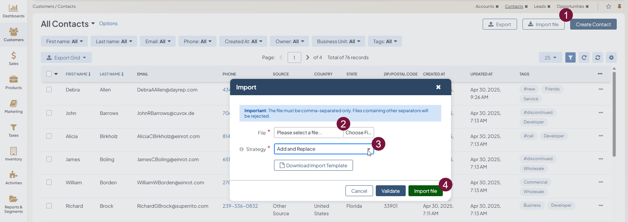Open Marketing from the sidebar
The height and width of the screenshot is (222, 628).
click(x=14, y=106)
